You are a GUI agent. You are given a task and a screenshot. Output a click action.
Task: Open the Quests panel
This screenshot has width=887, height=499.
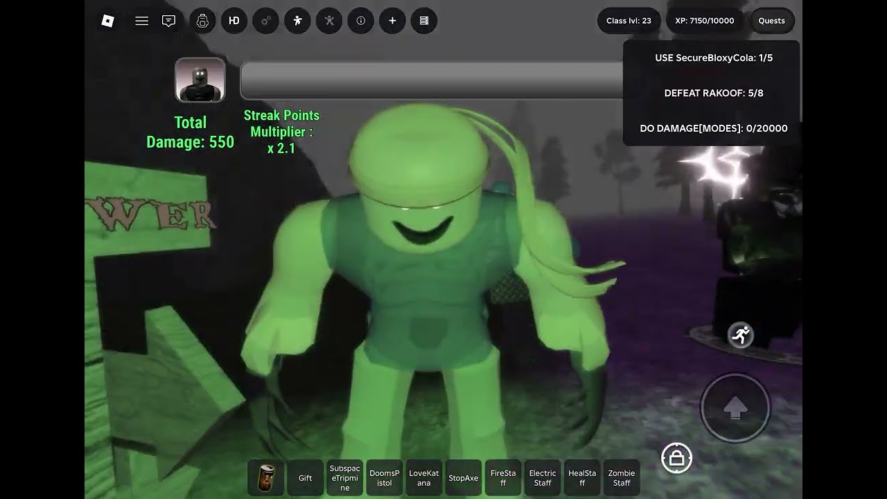tap(771, 21)
